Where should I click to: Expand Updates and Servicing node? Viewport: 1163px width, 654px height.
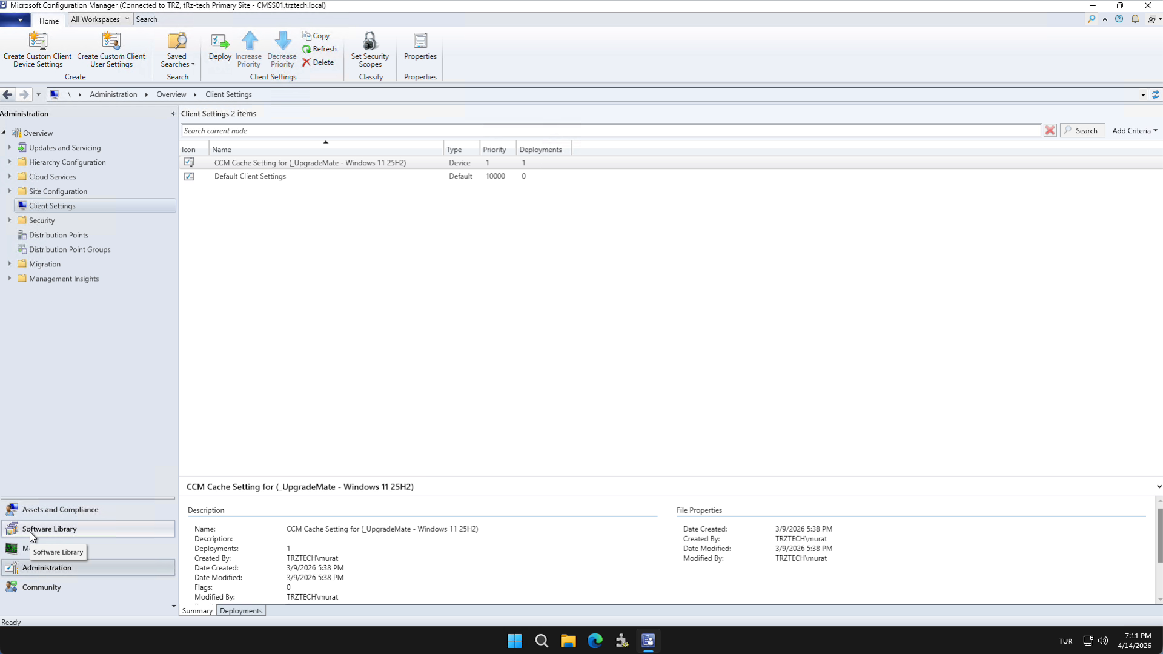click(10, 147)
